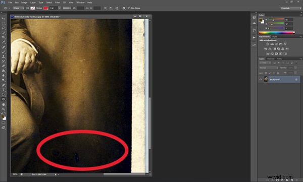Select the Pen tool

[x=4, y=85]
